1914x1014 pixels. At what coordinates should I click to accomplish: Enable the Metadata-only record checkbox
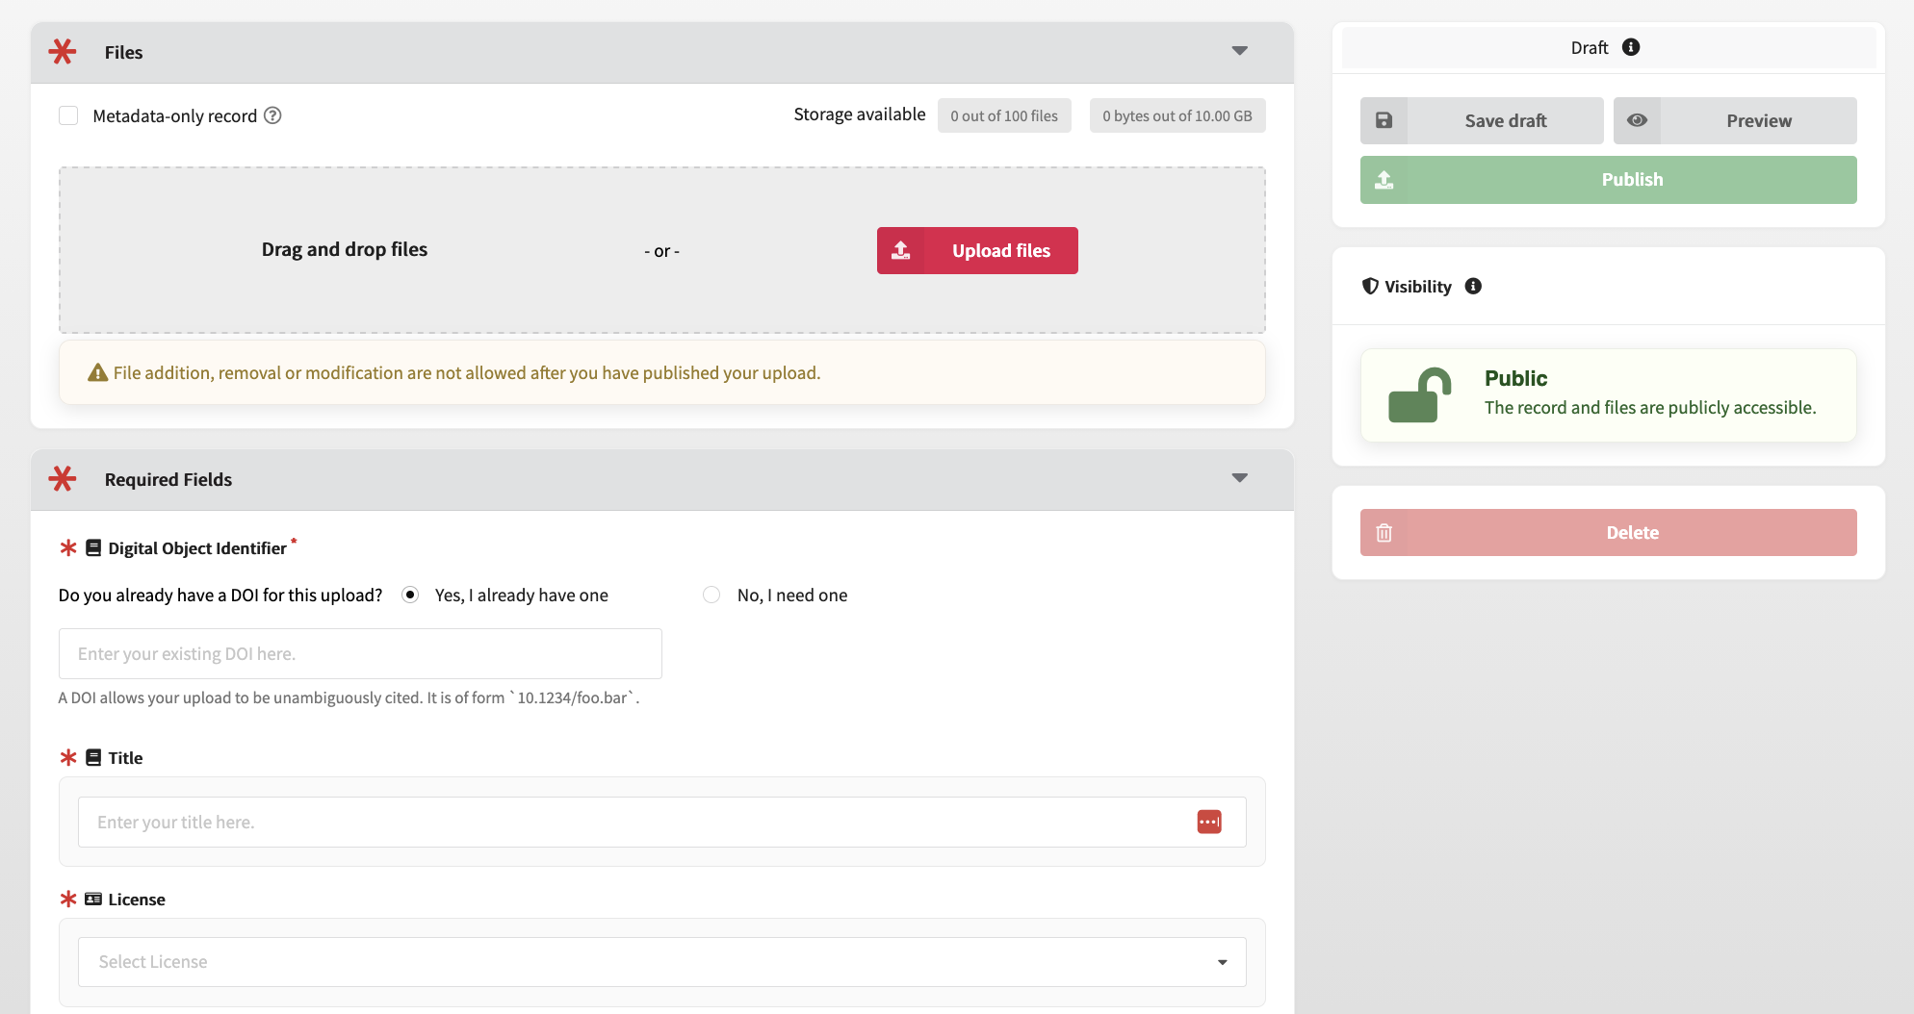pyautogui.click(x=68, y=115)
